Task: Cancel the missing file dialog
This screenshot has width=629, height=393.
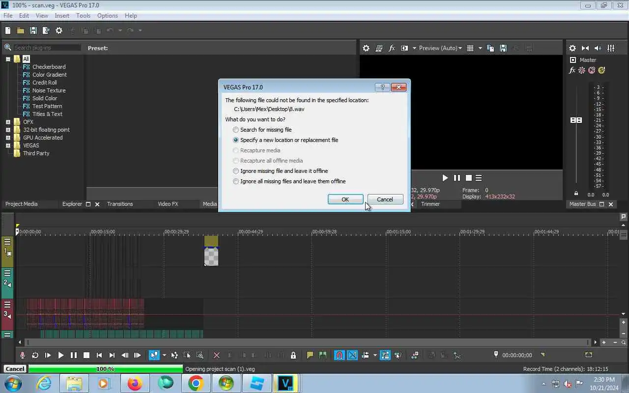Action: pos(385,199)
